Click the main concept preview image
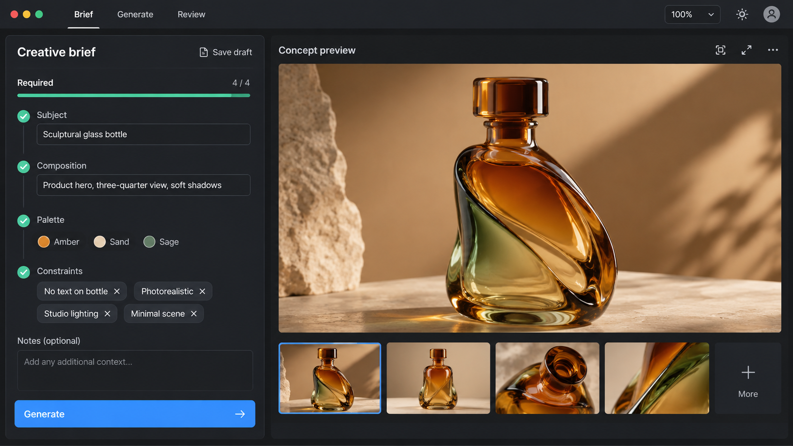This screenshot has width=793, height=446. [530, 198]
